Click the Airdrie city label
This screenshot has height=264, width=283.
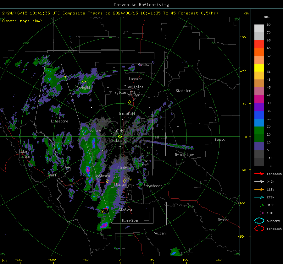pyautogui.click(x=124, y=168)
